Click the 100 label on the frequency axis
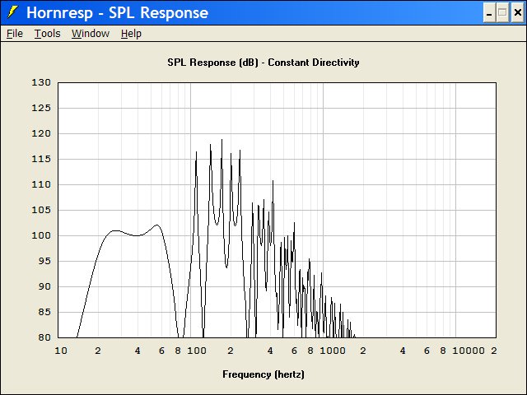The width and height of the screenshot is (527, 395). point(197,351)
